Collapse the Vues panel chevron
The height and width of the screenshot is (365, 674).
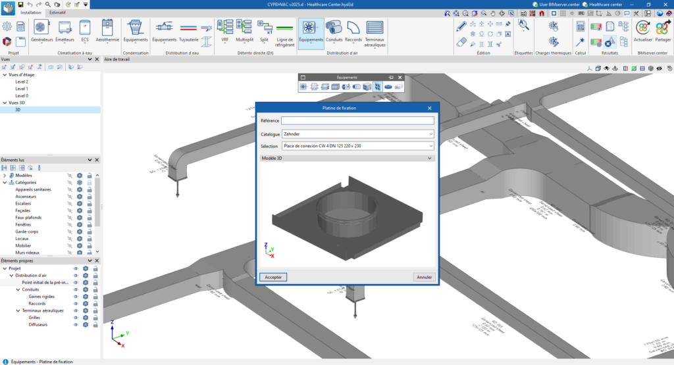tap(90, 59)
